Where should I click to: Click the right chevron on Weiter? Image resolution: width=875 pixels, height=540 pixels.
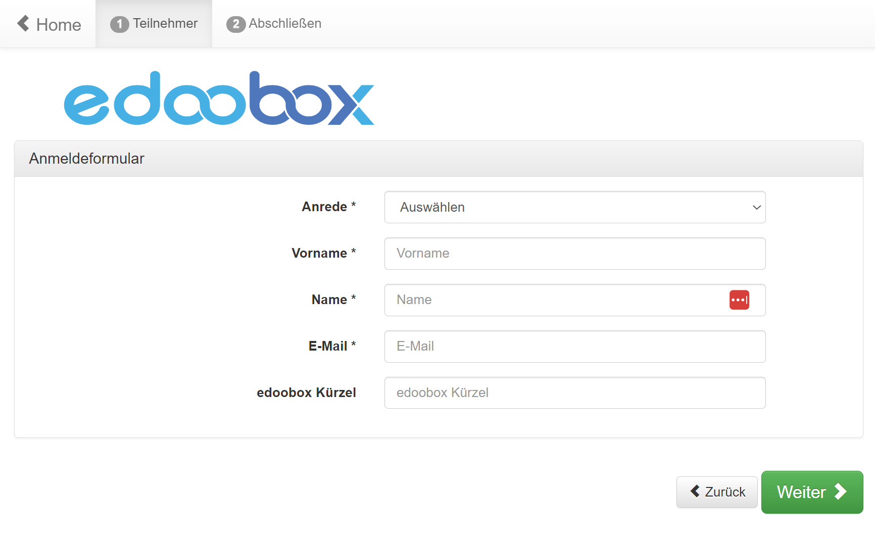pos(840,492)
